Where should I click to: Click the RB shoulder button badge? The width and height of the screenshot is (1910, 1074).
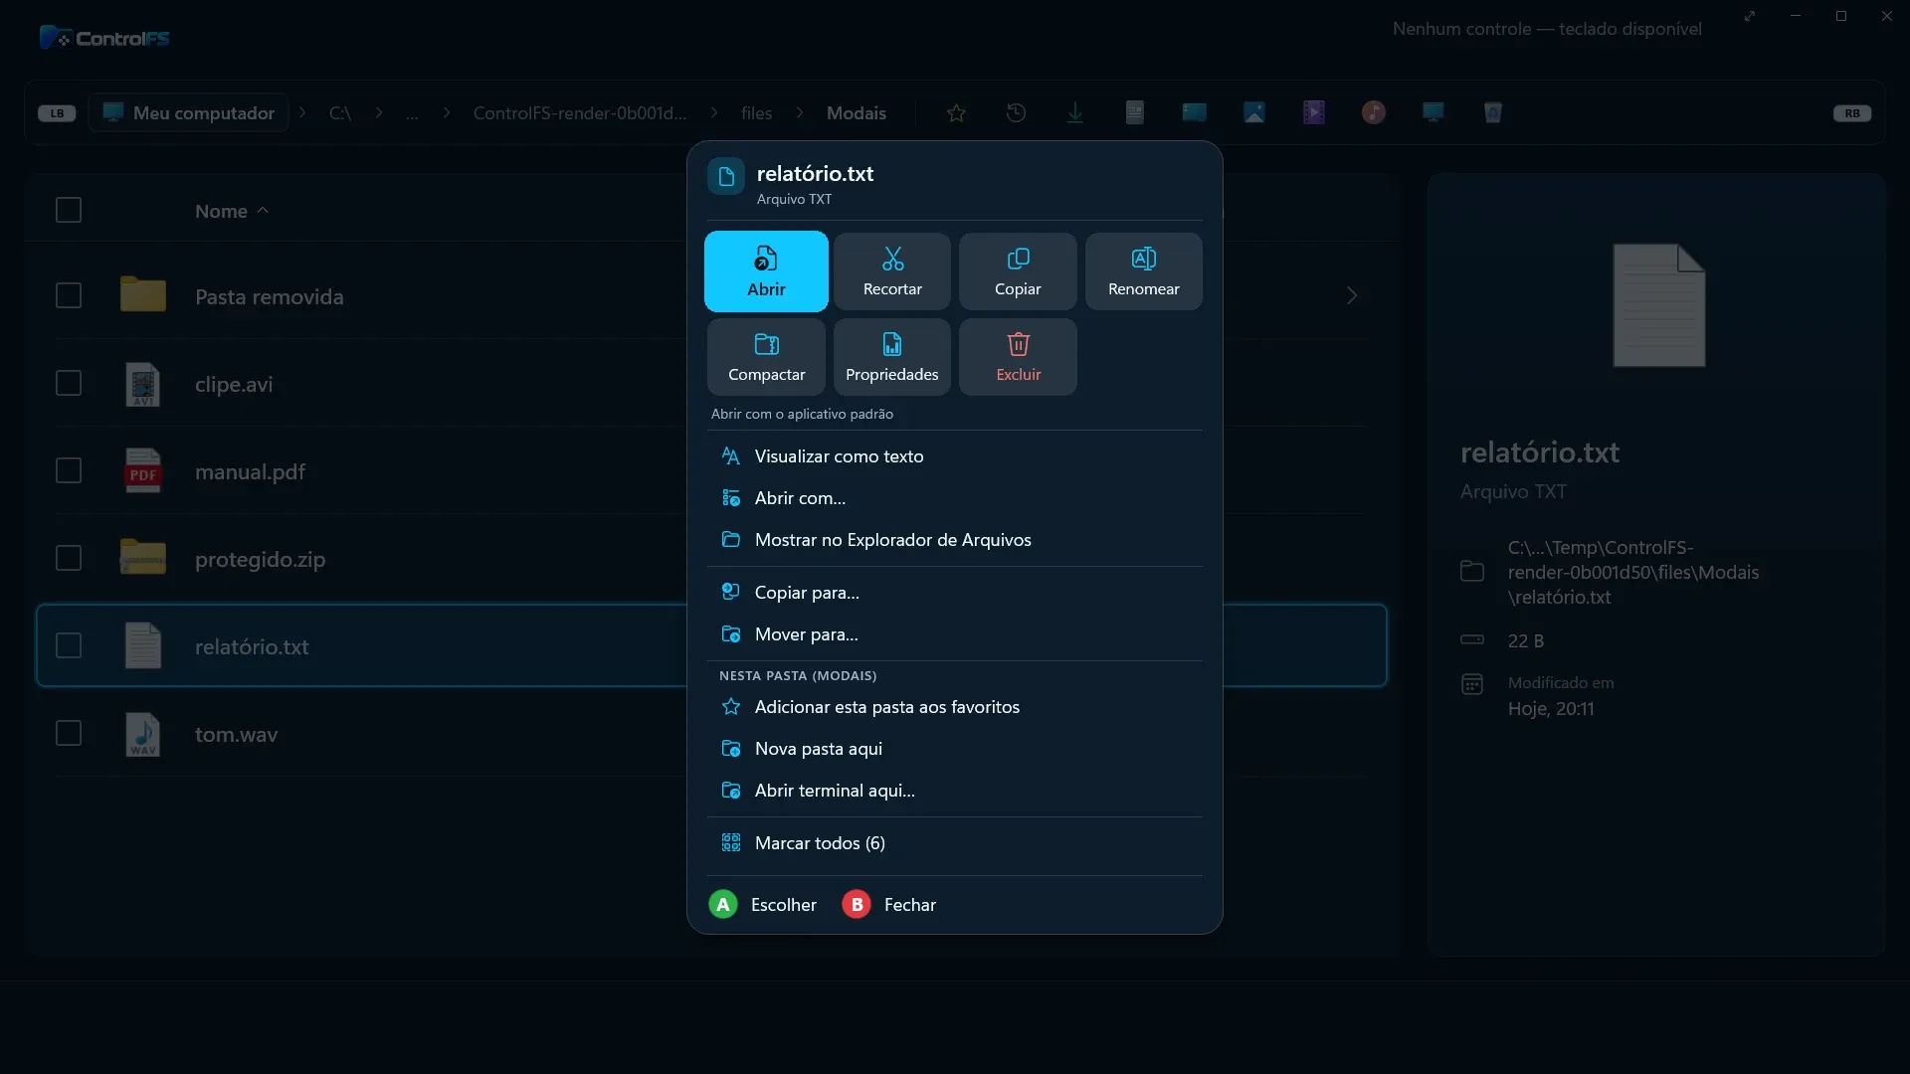click(x=1852, y=113)
